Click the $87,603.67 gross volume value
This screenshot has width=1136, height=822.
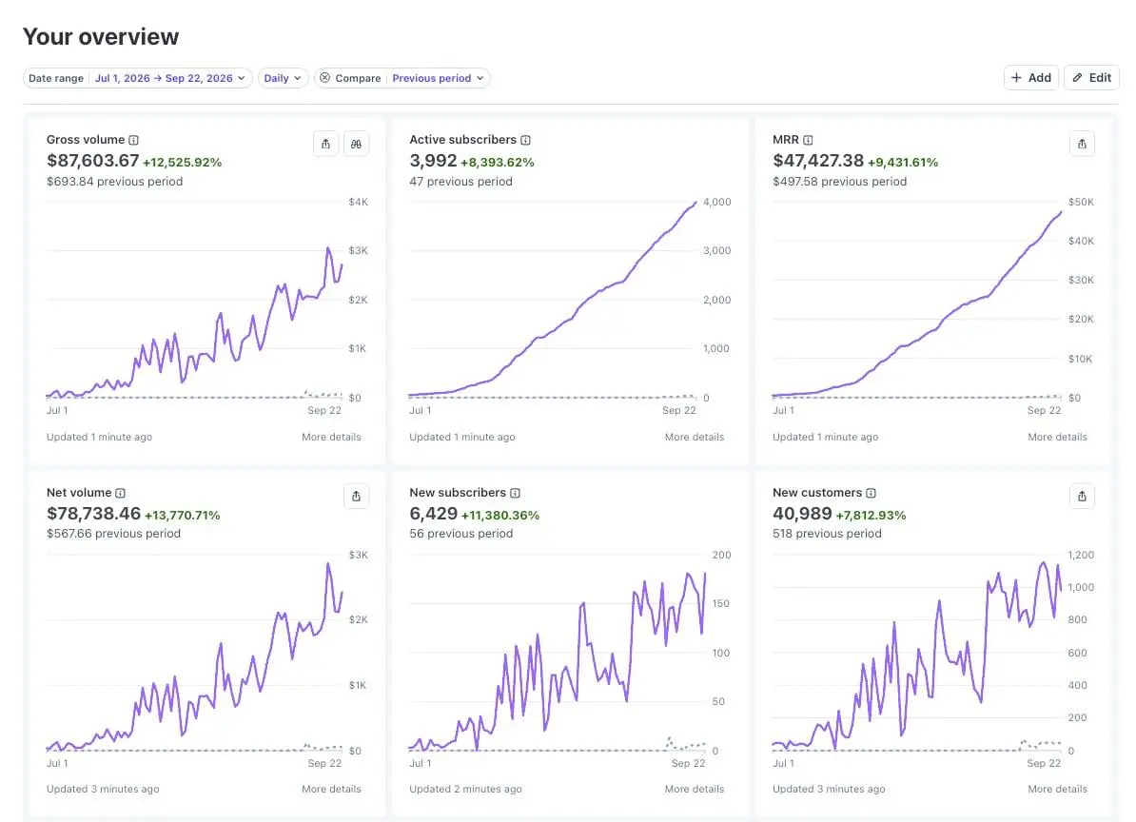(x=92, y=161)
